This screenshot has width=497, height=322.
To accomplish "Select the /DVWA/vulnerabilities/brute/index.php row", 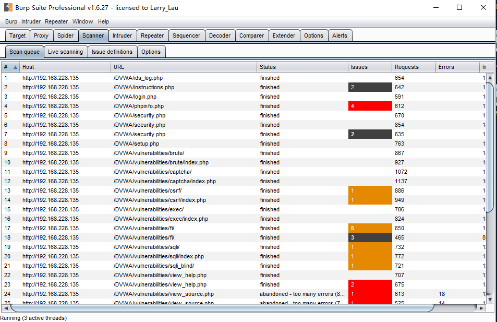I will click(x=243, y=162).
